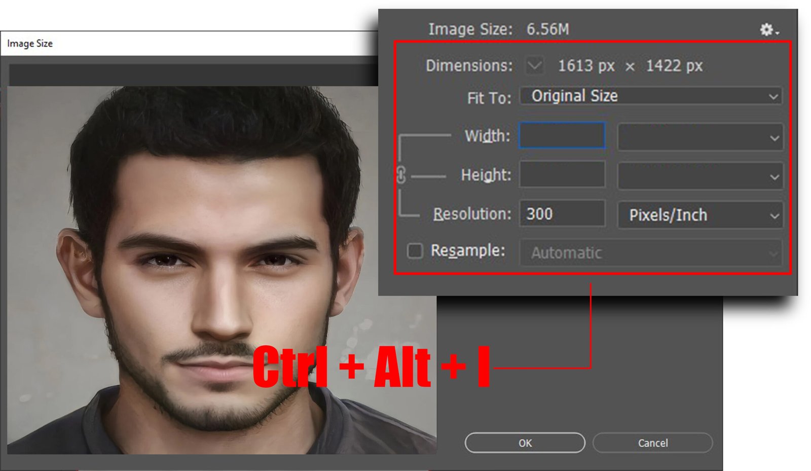The width and height of the screenshot is (811, 471).
Task: Click the Width input field
Action: coord(562,135)
